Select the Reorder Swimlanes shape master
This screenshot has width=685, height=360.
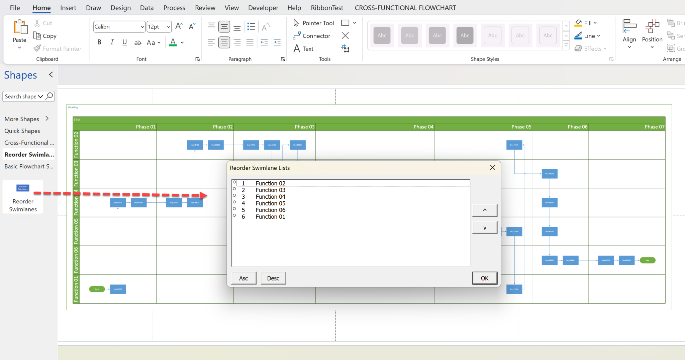[22, 188]
